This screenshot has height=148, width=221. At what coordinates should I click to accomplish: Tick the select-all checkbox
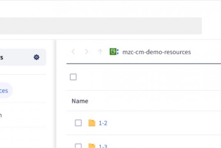(73, 77)
